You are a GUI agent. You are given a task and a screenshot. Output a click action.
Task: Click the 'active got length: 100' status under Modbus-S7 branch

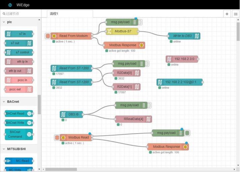coord(120,51)
